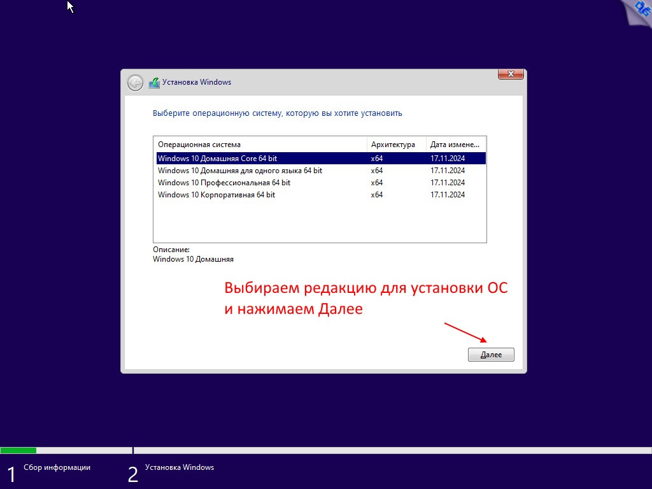Viewport: 652px width, 489px height.
Task: Click the Дата измене... column header
Action: tap(455, 145)
